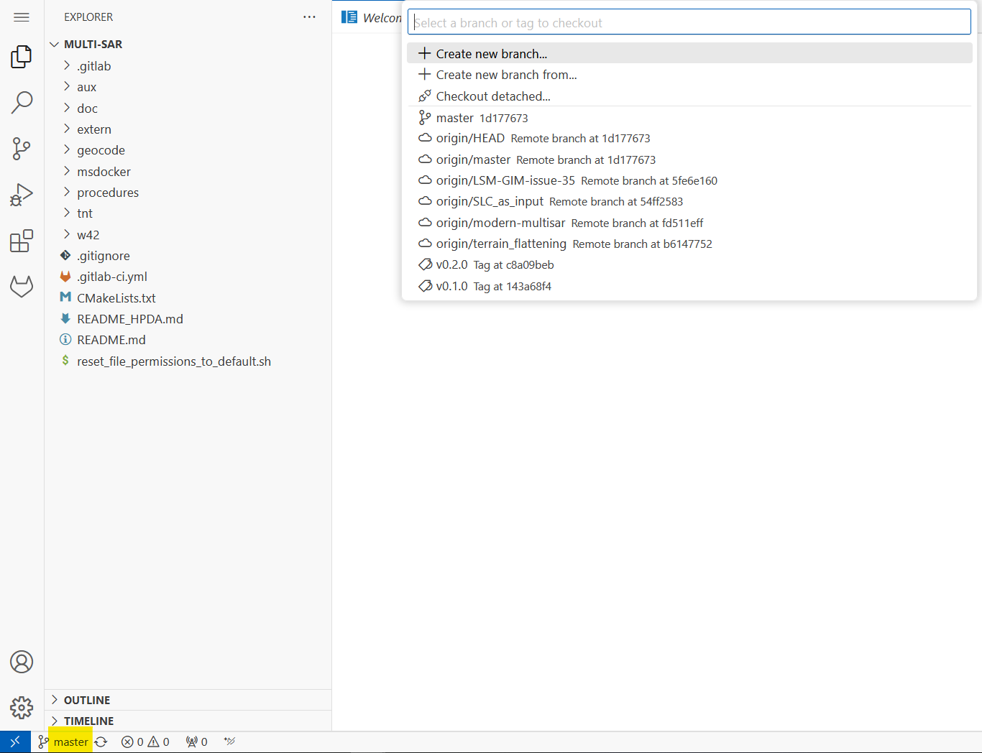Open the GitLab Workflow view icon
982x753 pixels.
[x=22, y=287]
